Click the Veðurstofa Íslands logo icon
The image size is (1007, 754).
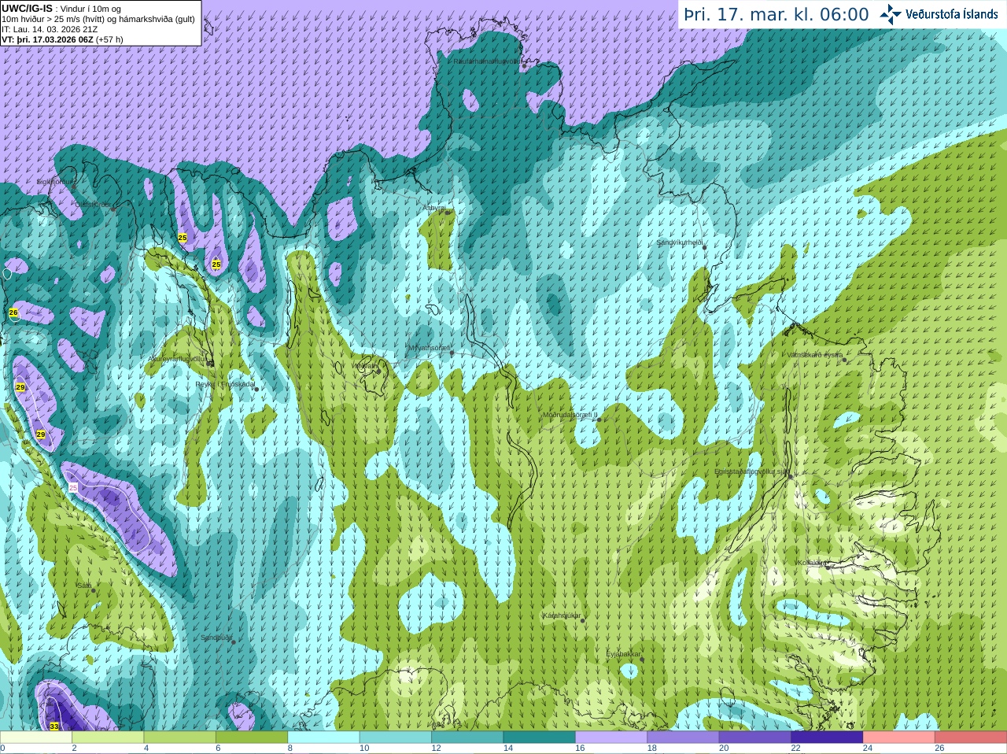click(x=891, y=14)
